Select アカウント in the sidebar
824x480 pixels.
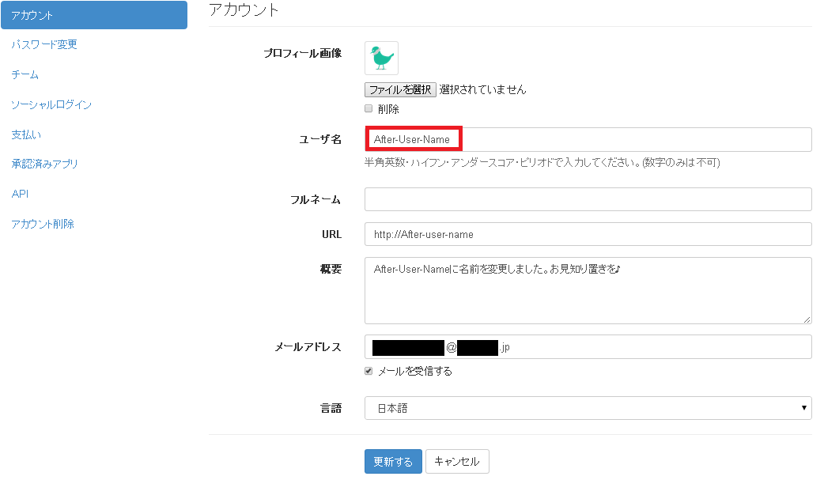pyautogui.click(x=93, y=15)
